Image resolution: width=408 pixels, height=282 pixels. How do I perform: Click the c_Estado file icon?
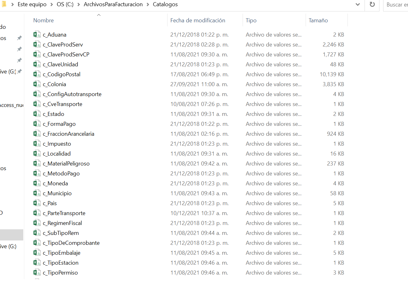point(37,114)
